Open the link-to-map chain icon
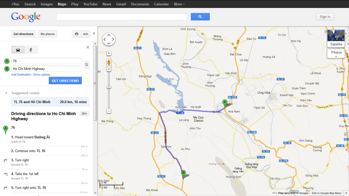This screenshot has width=349, height=196. click(86, 34)
